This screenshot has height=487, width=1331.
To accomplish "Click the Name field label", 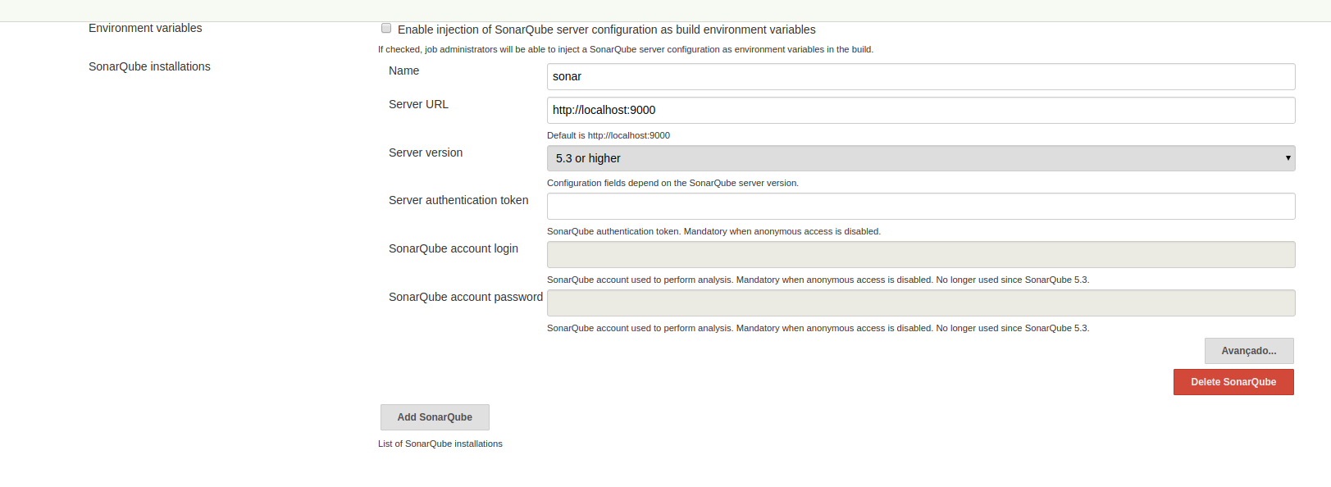I will pyautogui.click(x=403, y=71).
